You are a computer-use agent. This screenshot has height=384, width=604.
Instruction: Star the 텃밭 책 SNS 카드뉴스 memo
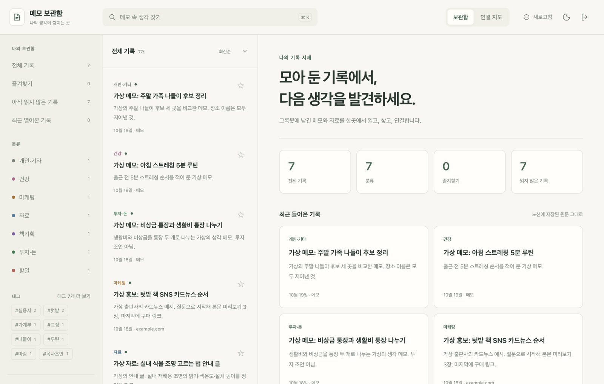(240, 284)
